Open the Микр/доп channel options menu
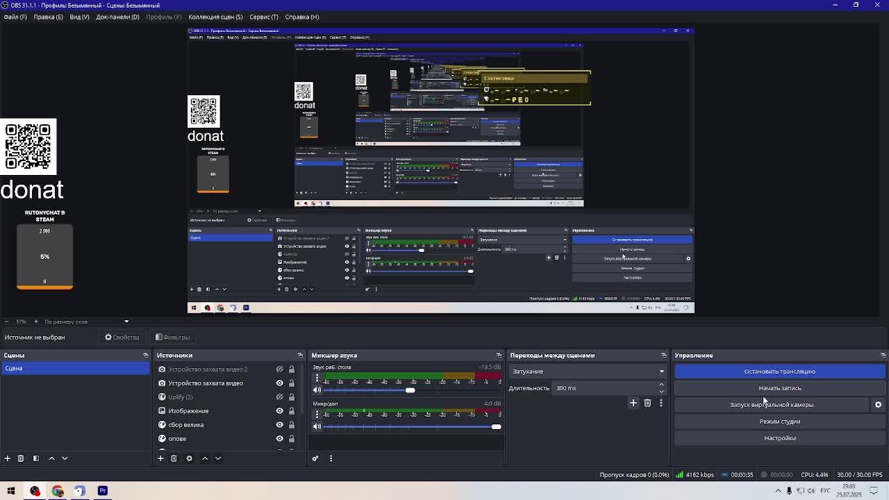 (317, 415)
